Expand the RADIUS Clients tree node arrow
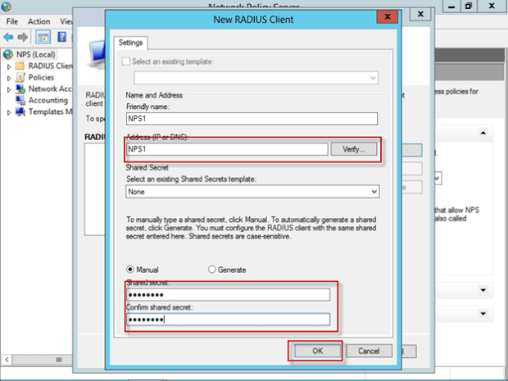Image resolution: width=508 pixels, height=381 pixels. point(10,66)
